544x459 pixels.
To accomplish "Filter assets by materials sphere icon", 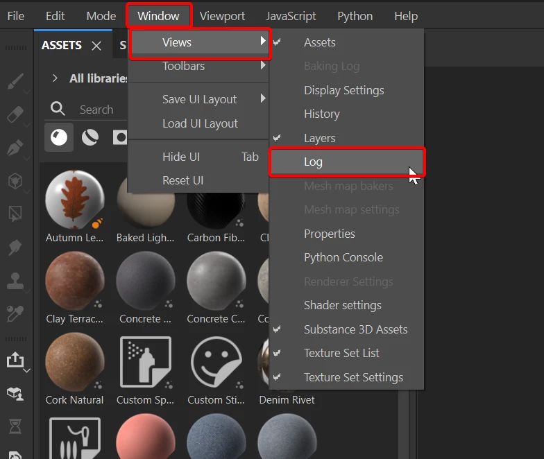I will click(x=59, y=137).
